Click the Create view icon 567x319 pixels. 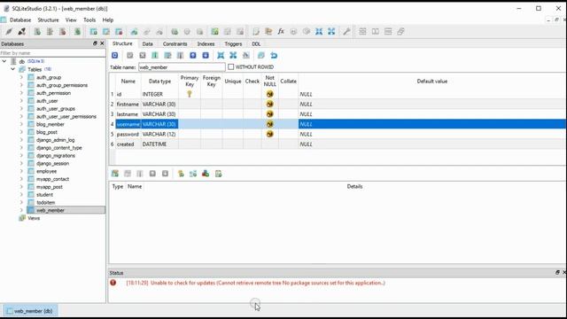[x=214, y=32]
